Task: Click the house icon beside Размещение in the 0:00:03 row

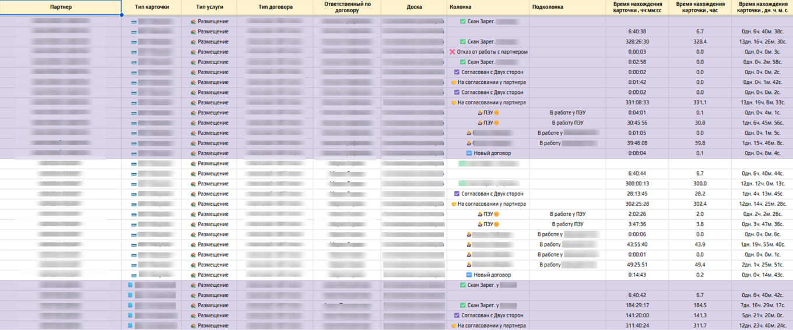Action: tap(194, 52)
